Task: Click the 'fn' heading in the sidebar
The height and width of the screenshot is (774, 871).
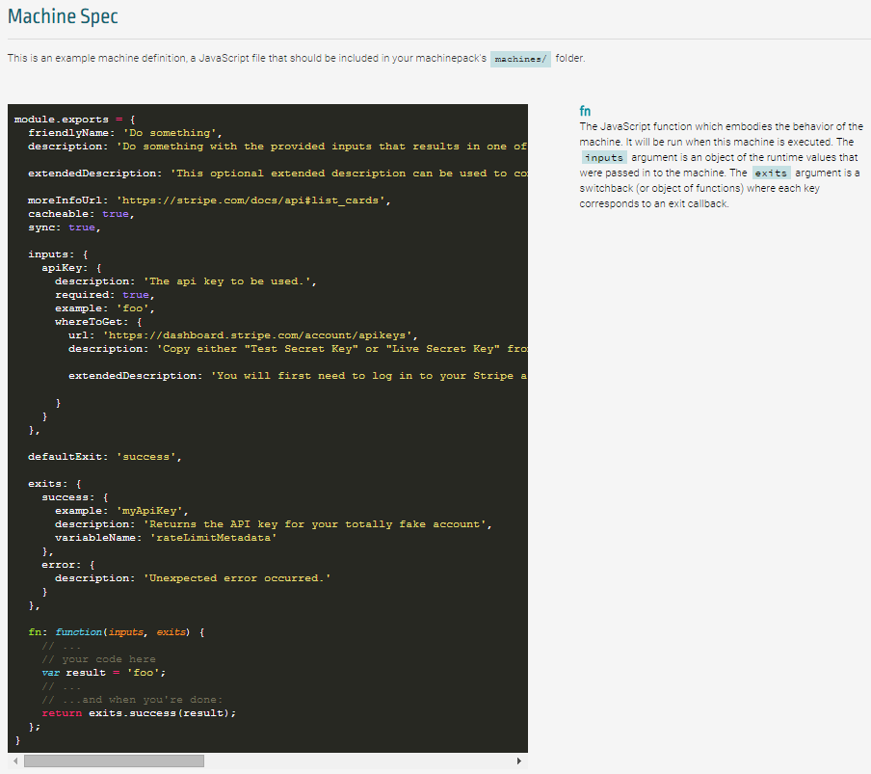Action: click(x=585, y=111)
